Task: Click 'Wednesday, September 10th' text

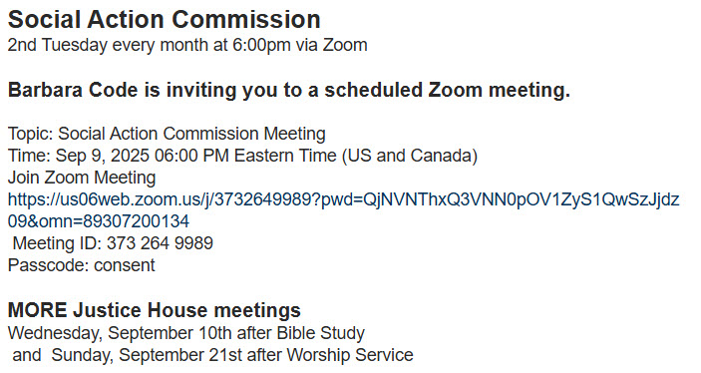Action: click(120, 333)
